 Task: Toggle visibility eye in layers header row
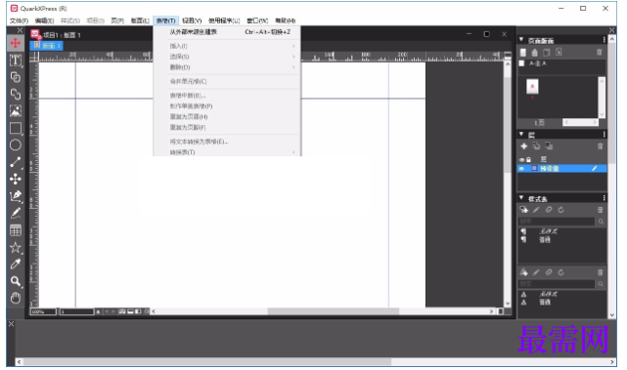coord(521,160)
